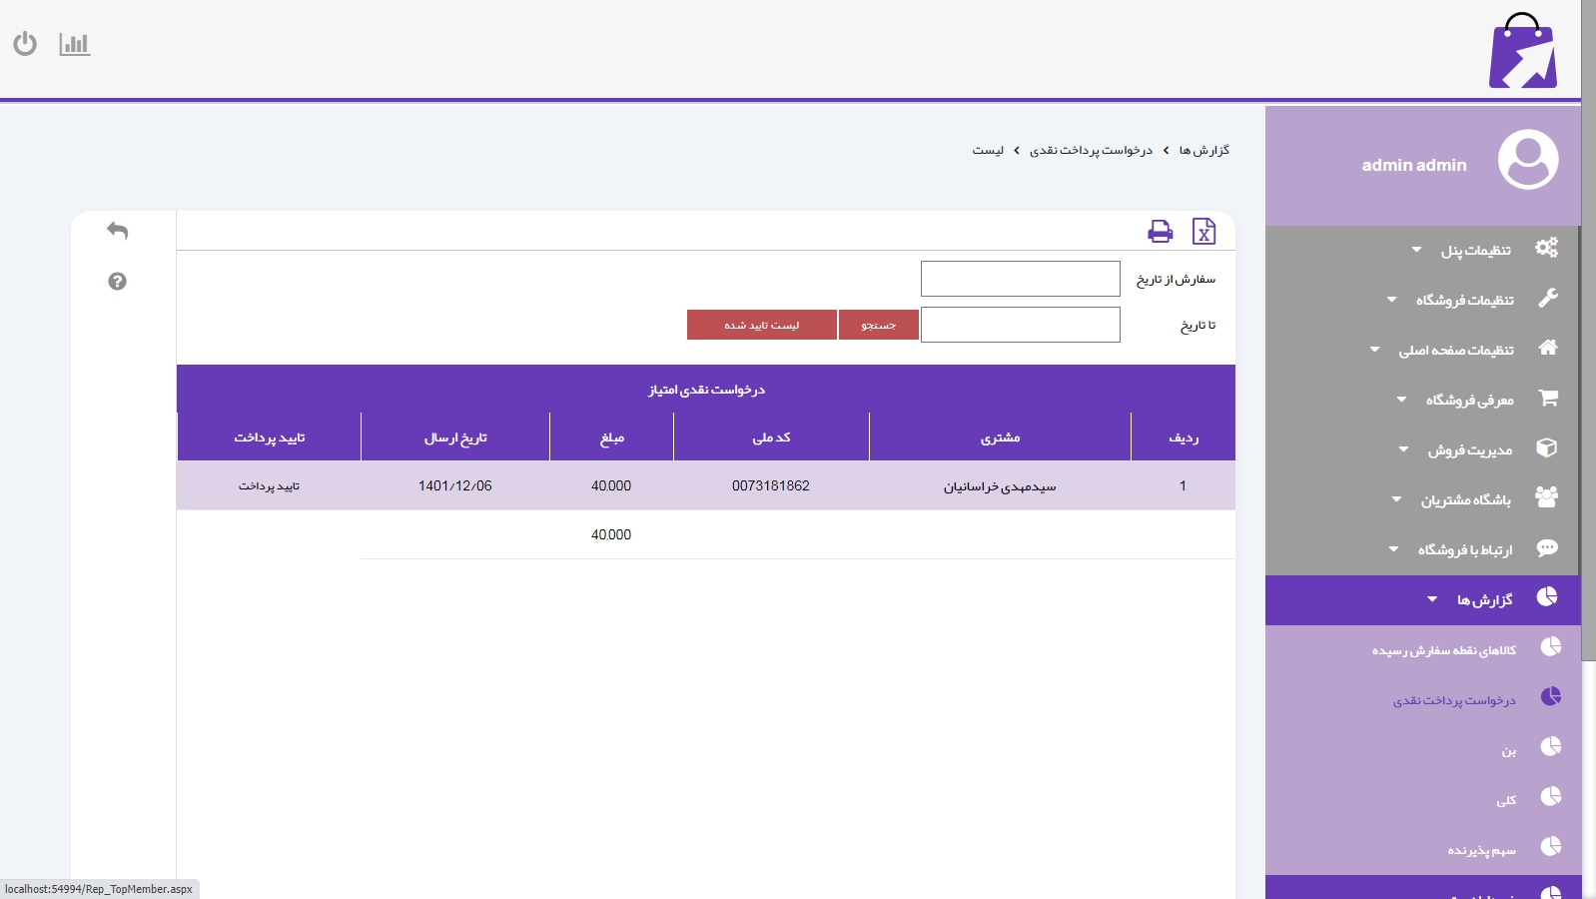Open the help question mark icon

(117, 282)
